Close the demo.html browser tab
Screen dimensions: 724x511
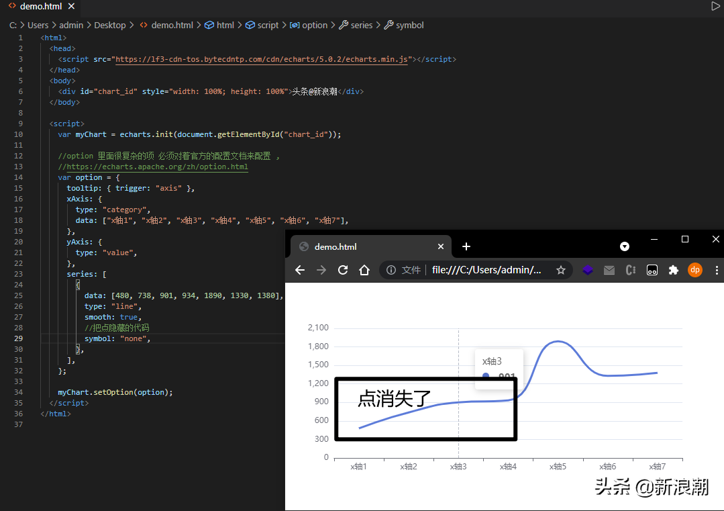(441, 246)
